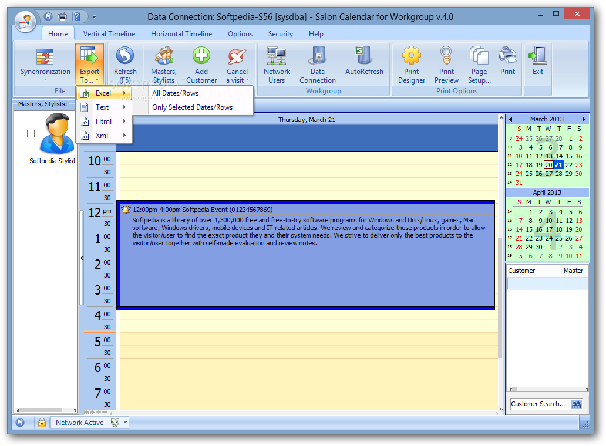606x446 pixels.
Task: Click the quick-access printer icon
Action: pyautogui.click(x=62, y=16)
